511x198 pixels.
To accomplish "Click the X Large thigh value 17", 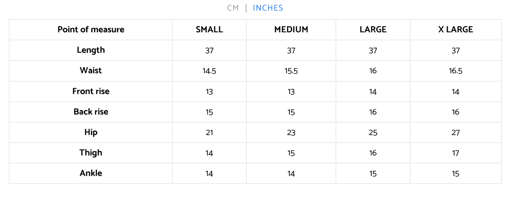I will pos(455,153).
